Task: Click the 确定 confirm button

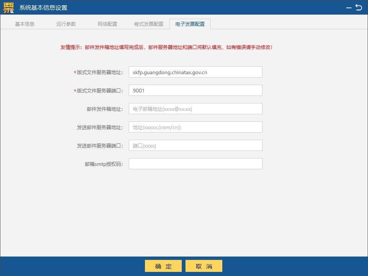Action: pos(163,266)
